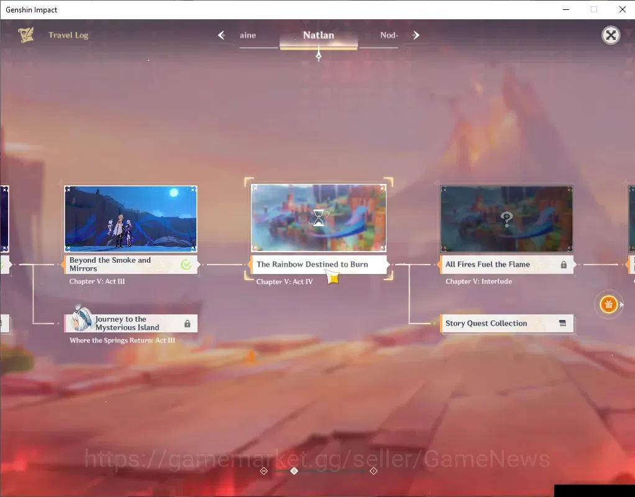Go to previous region with left arrow
Image resolution: width=635 pixels, height=497 pixels.
[222, 35]
